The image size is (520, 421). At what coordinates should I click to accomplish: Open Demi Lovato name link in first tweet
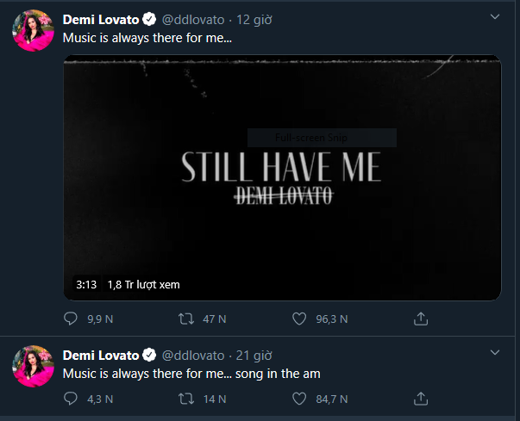click(x=100, y=19)
